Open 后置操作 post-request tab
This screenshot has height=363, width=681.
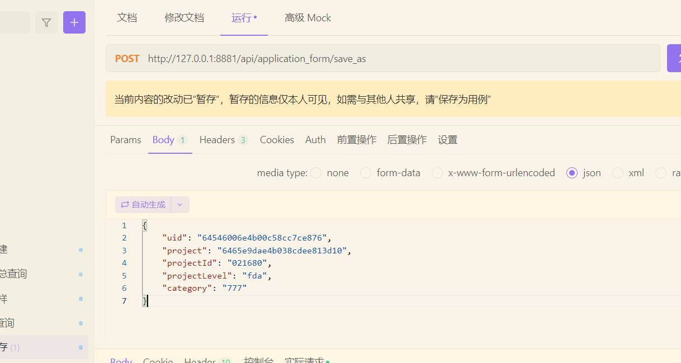(407, 140)
